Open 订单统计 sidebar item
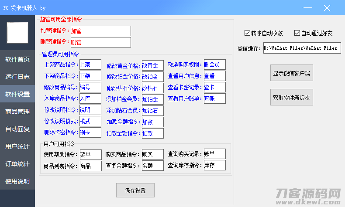Image resolution: width=345 pixels, height=207 pixels. pos(17,164)
